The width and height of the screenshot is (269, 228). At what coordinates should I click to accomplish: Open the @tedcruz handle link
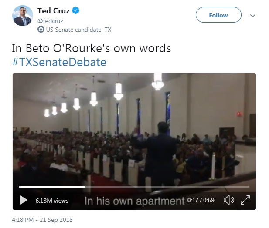point(50,21)
